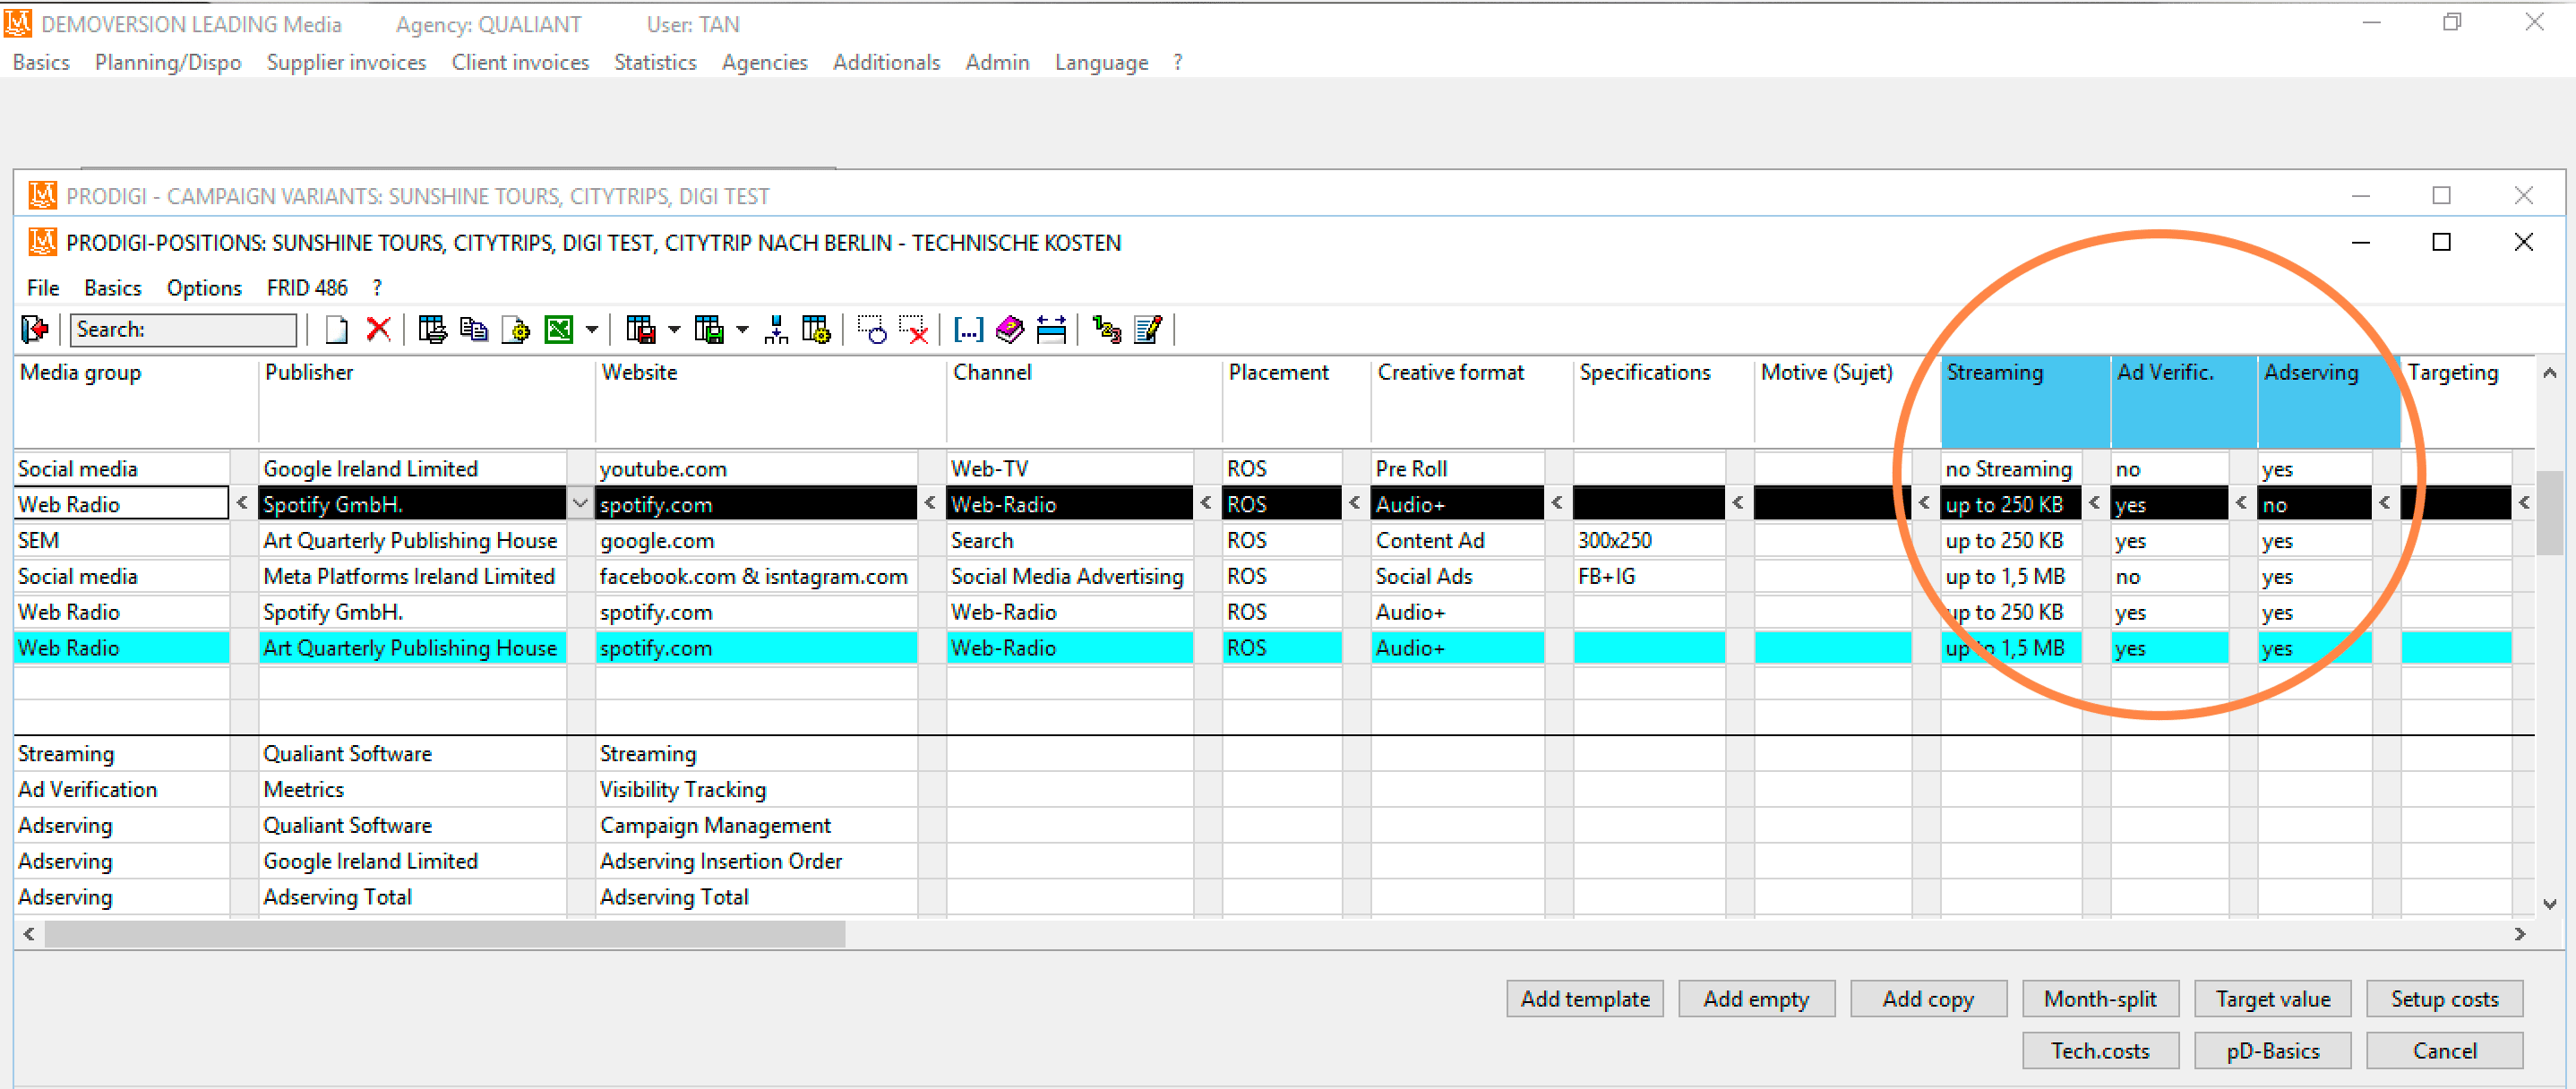
Task: Click the square brackets icon in the toolbar
Action: click(x=968, y=329)
